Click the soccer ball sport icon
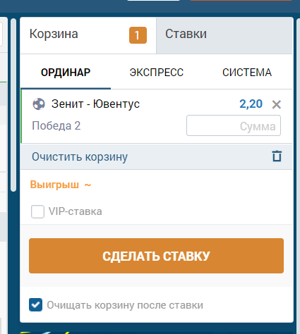Viewport: 300px width, 334px height. [39, 104]
